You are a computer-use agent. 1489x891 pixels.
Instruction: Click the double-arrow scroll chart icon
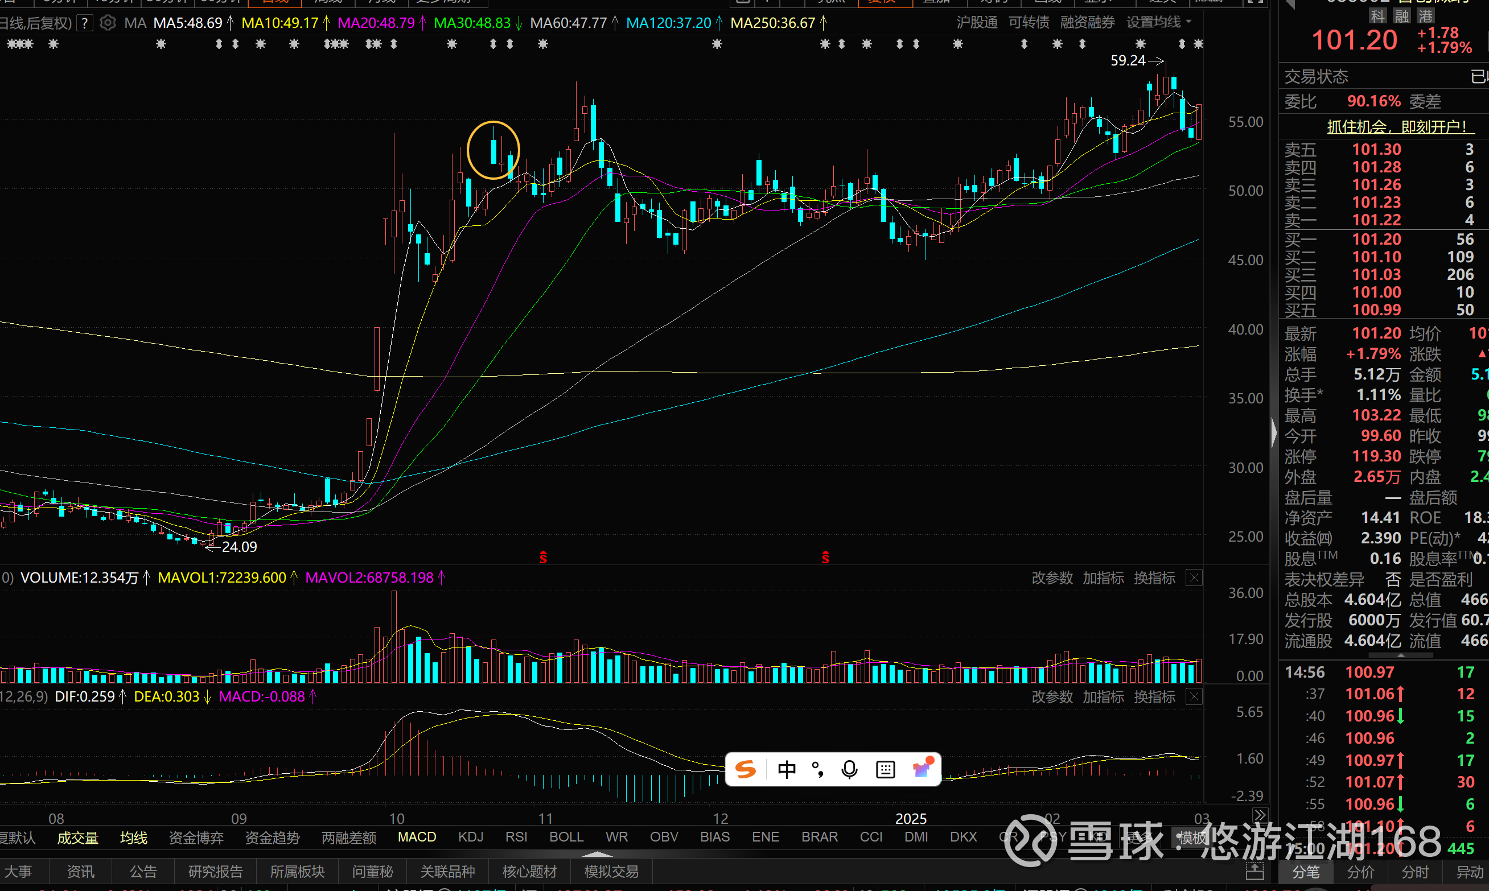coord(1260,815)
